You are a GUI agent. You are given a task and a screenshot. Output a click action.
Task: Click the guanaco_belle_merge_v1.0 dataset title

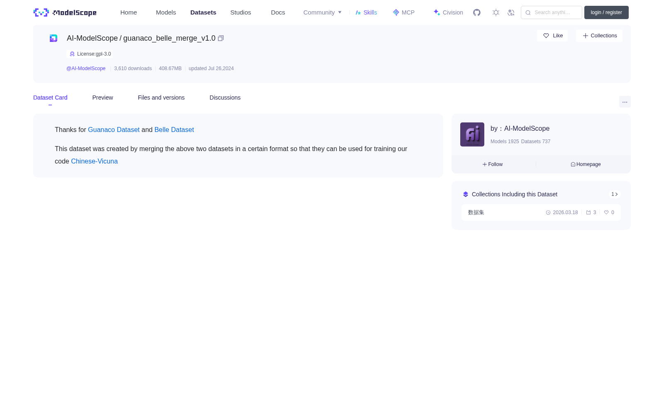(x=169, y=38)
